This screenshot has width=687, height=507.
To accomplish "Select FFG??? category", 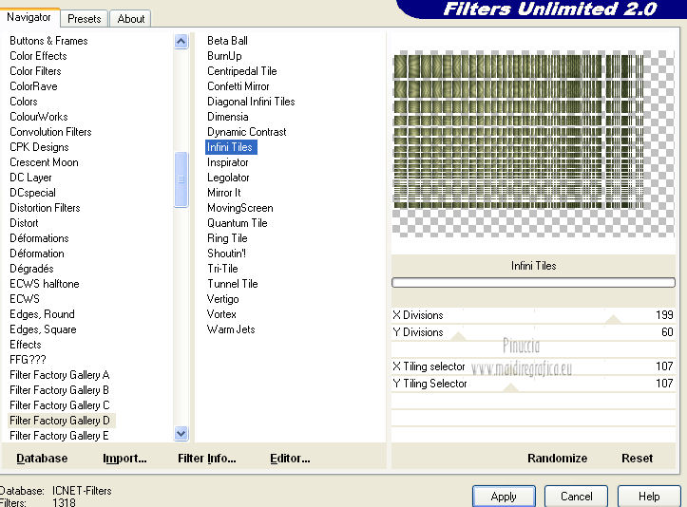I will tap(28, 360).
